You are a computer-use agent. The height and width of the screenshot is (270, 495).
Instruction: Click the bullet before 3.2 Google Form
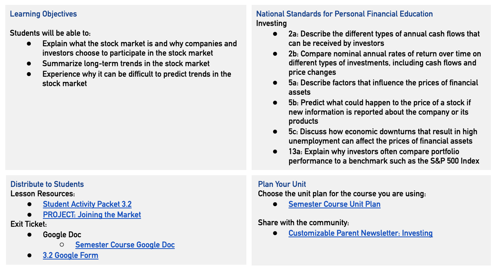pyautogui.click(x=29, y=255)
